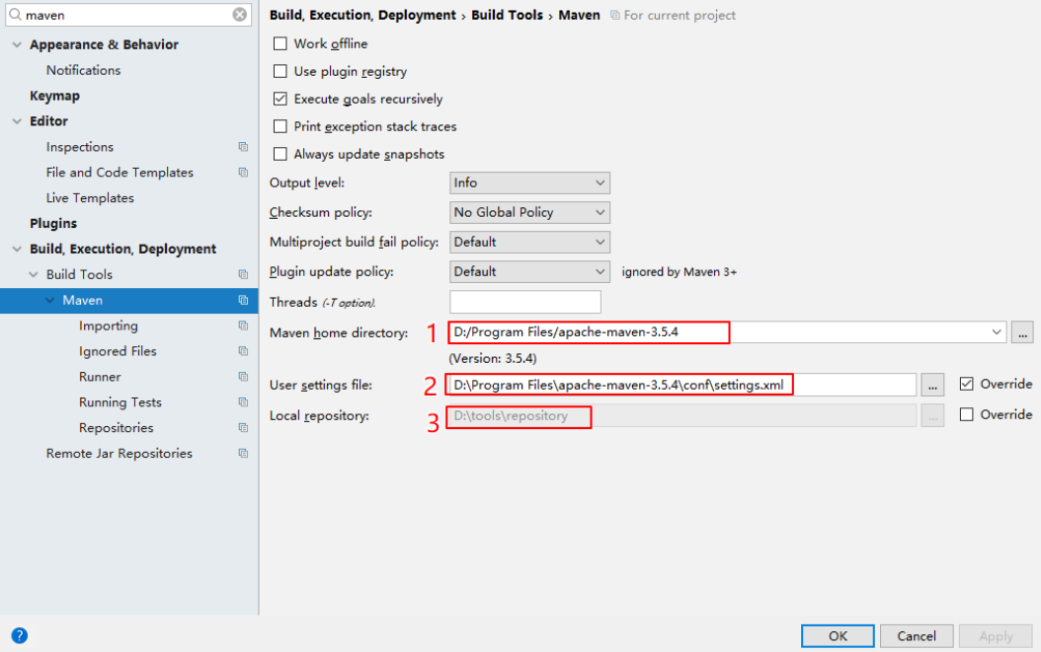The width and height of the screenshot is (1041, 652).
Task: Click the search magnifier in the settings search box
Action: (x=16, y=15)
